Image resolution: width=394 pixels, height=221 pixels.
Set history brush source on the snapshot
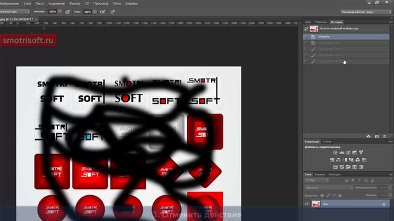pos(306,29)
